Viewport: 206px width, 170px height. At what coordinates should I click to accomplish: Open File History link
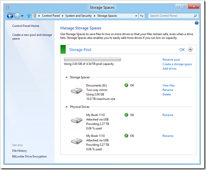(x=20, y=151)
